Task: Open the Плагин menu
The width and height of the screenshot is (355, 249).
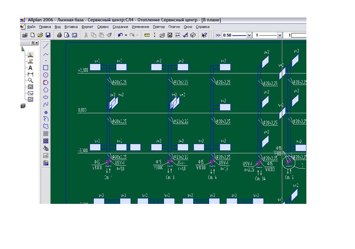Action: (x=174, y=27)
